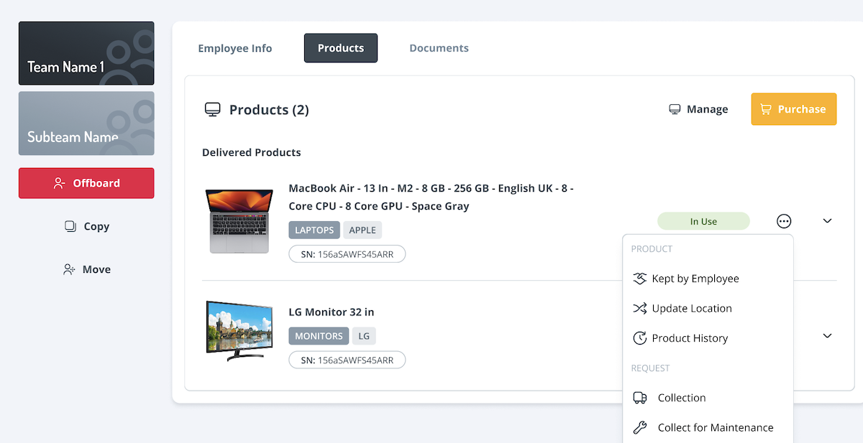Click the Collection truck icon
This screenshot has height=443, width=863.
tap(639, 398)
